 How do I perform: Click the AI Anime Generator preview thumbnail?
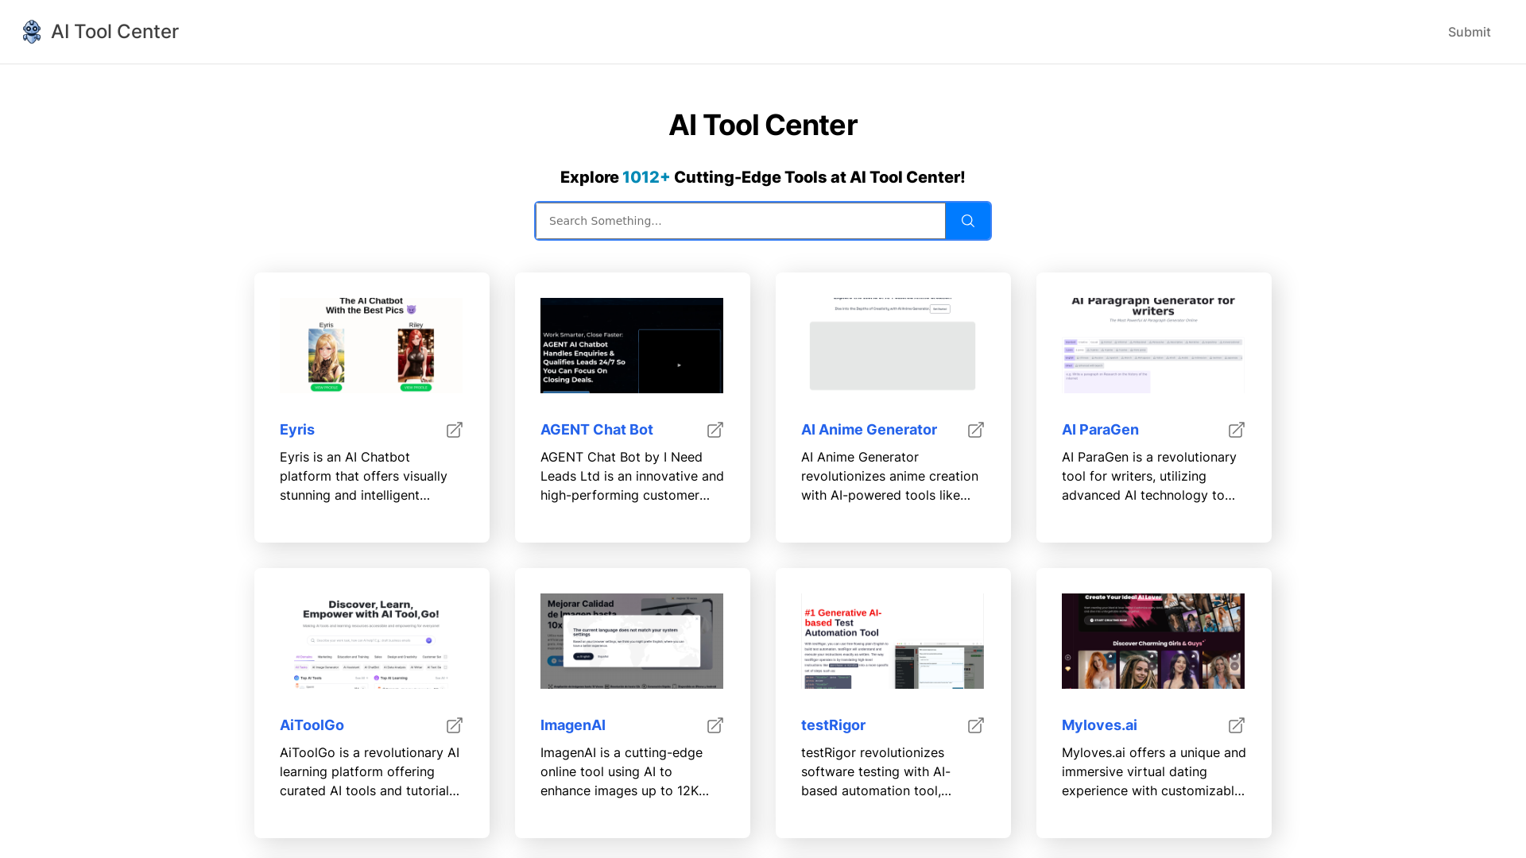(893, 346)
